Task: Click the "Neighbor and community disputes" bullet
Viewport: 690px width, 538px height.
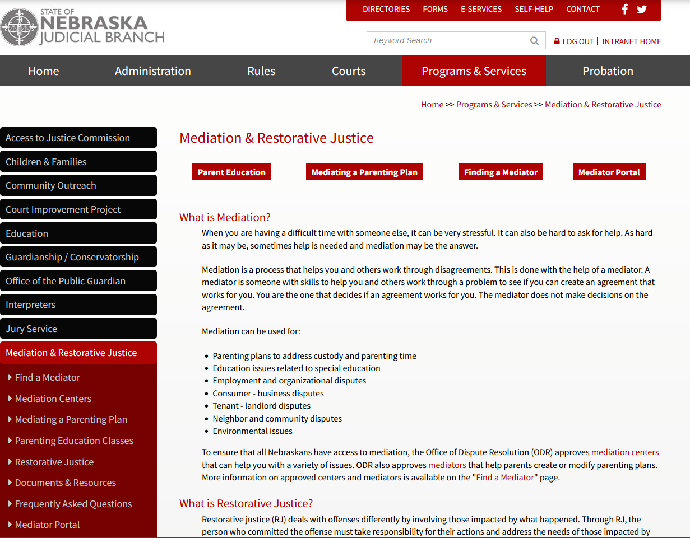Action: (x=277, y=419)
